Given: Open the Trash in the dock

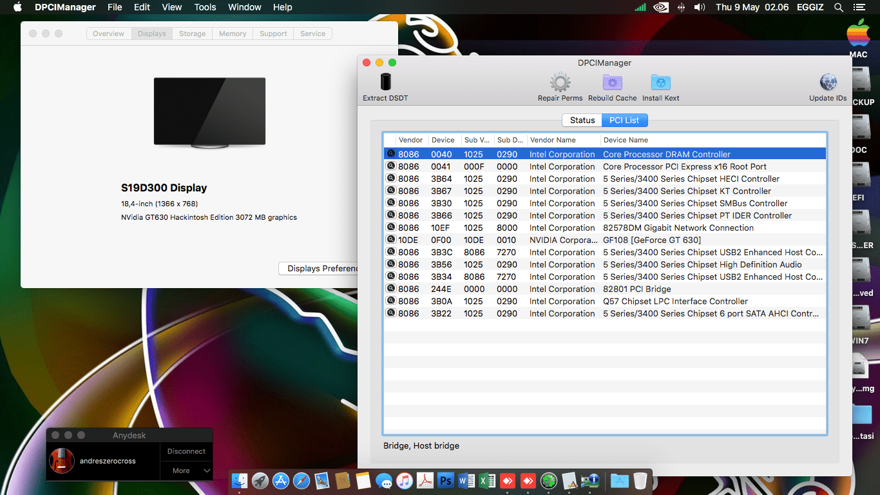Looking at the screenshot, I should (640, 481).
